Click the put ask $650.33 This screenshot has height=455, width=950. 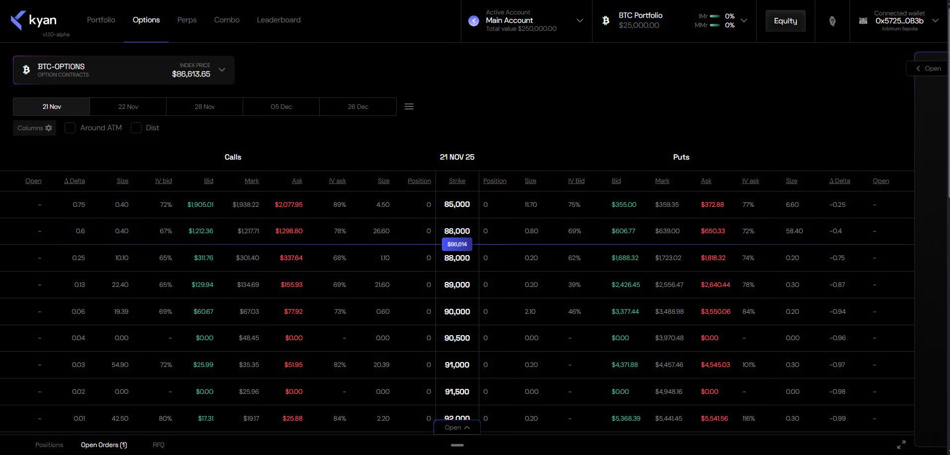pos(713,231)
